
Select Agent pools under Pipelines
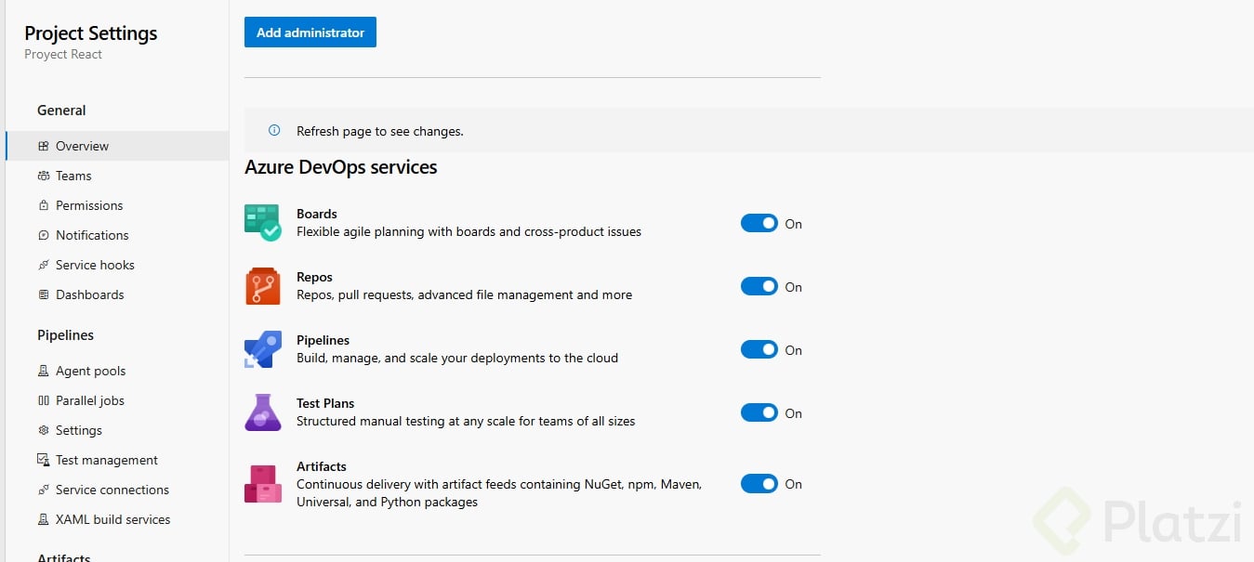(90, 371)
